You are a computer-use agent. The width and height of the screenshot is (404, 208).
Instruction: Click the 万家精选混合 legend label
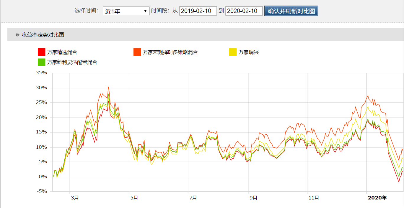62,52
